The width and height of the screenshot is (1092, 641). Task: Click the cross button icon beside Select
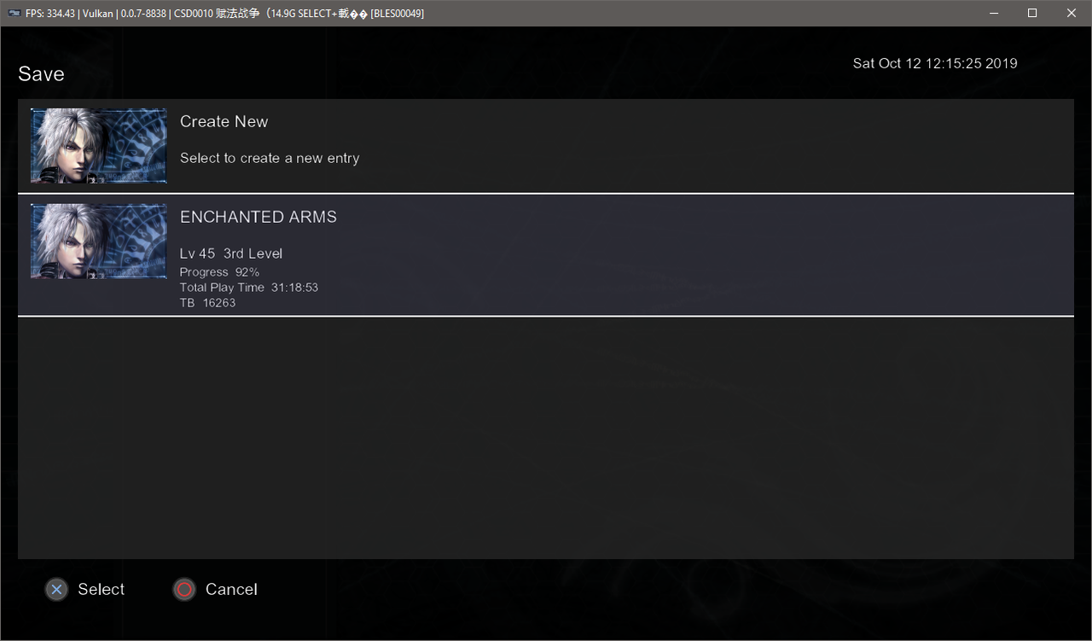click(56, 590)
